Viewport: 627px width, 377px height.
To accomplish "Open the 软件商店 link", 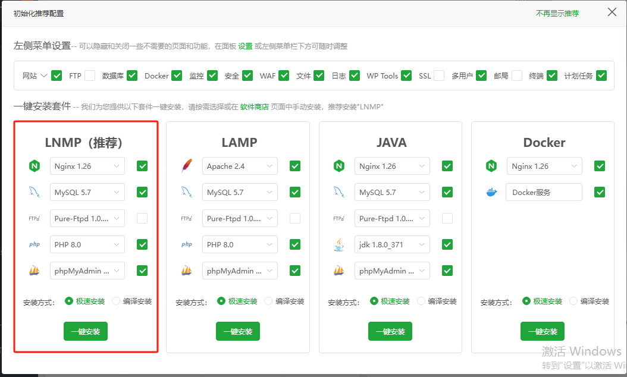I will point(254,107).
